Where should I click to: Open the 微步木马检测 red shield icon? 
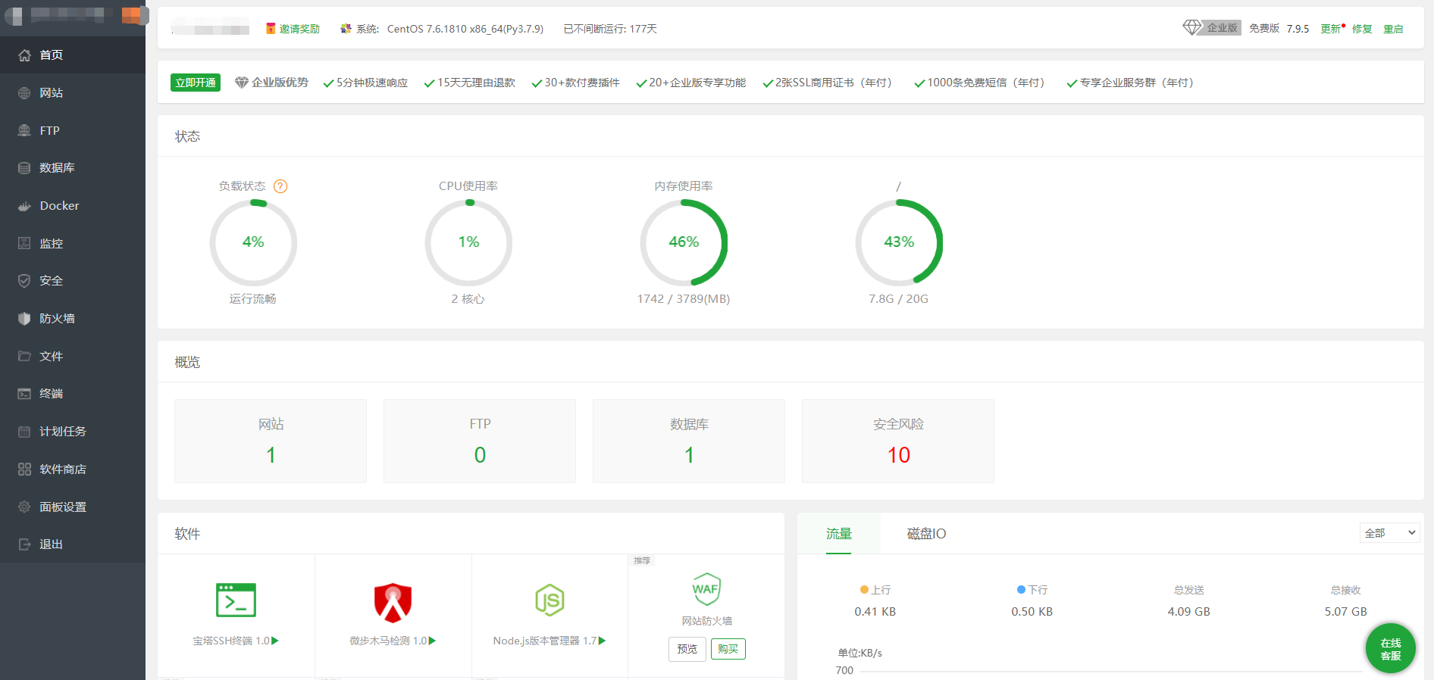tap(393, 602)
